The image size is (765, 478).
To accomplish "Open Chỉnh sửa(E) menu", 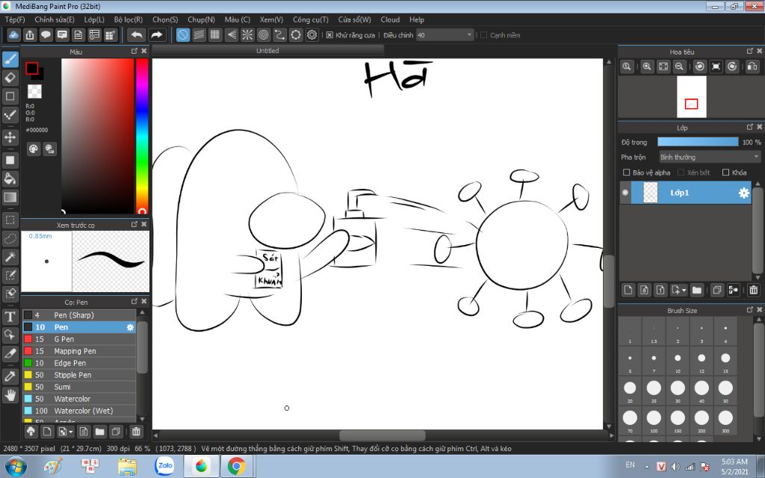I will (x=54, y=19).
